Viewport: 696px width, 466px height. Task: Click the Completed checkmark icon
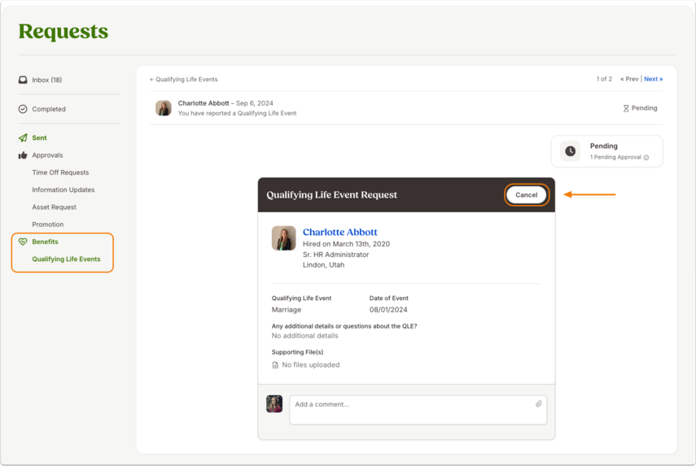(23, 109)
